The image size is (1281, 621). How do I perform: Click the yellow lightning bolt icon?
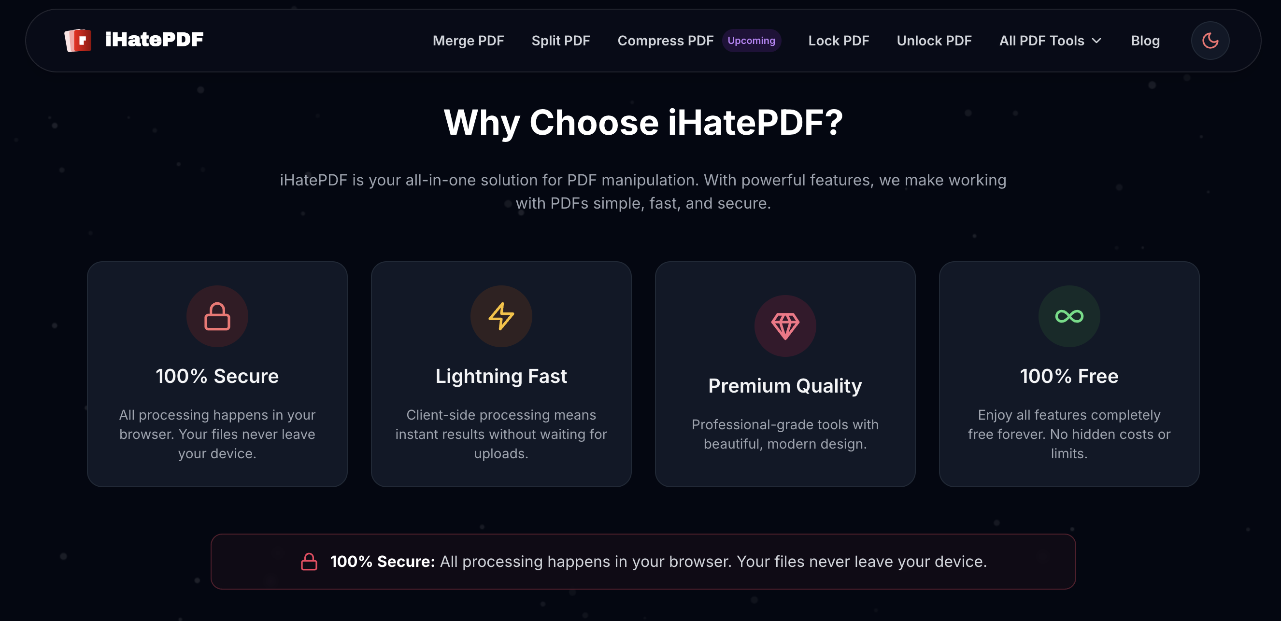tap(501, 316)
